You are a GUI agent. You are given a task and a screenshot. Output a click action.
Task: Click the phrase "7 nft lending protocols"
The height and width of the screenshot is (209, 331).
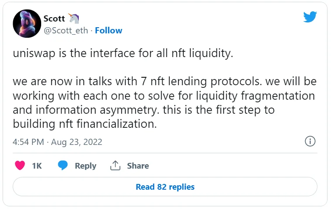tap(172, 82)
